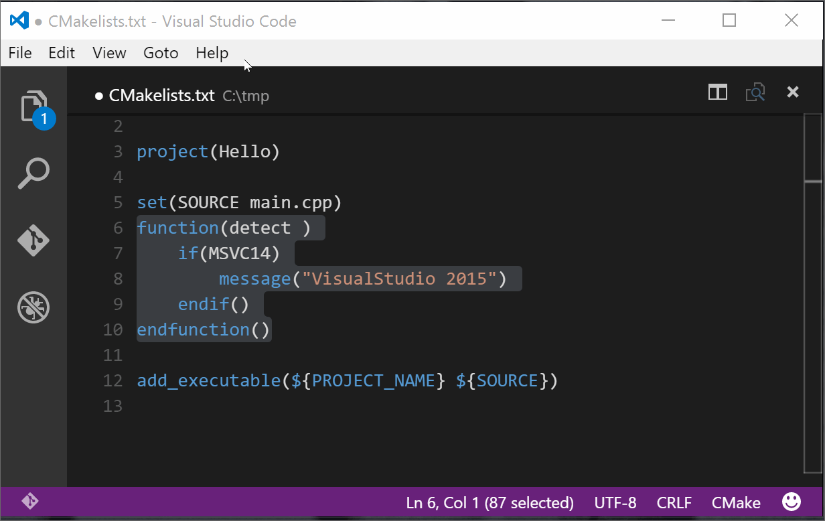The width and height of the screenshot is (825, 521).
Task: Click add_executable on line 12
Action: [209, 380]
